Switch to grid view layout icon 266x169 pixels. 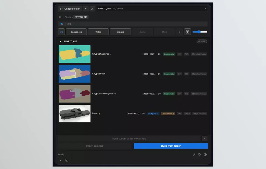click(188, 32)
